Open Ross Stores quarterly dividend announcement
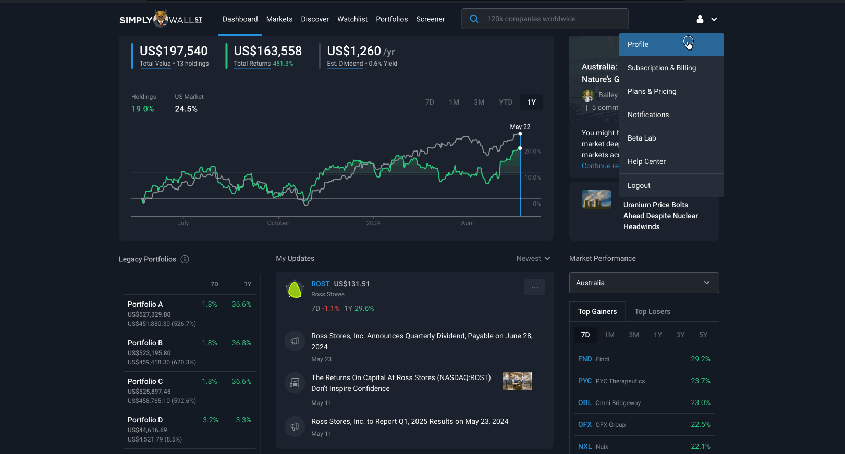The height and width of the screenshot is (454, 845). pos(422,342)
